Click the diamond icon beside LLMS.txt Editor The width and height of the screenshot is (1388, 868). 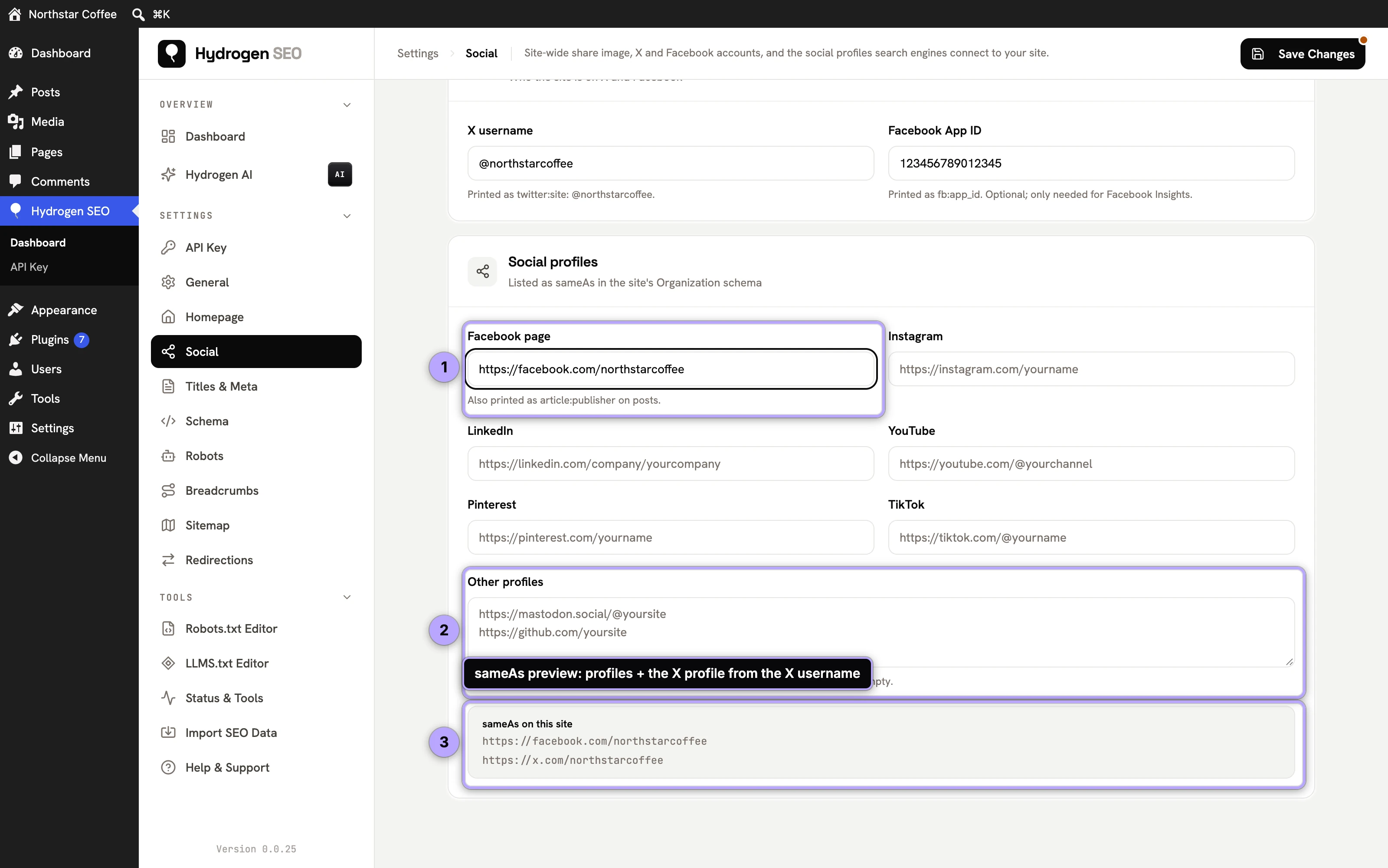point(168,663)
